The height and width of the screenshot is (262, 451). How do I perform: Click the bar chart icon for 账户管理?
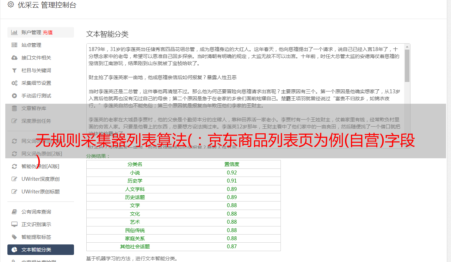[x=14, y=32]
